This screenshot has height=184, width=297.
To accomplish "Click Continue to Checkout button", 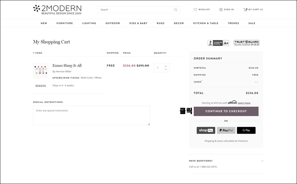I will point(226,111).
